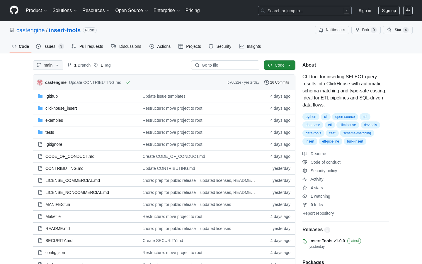
Task: Expand the Enterprise menu
Action: coord(167,11)
